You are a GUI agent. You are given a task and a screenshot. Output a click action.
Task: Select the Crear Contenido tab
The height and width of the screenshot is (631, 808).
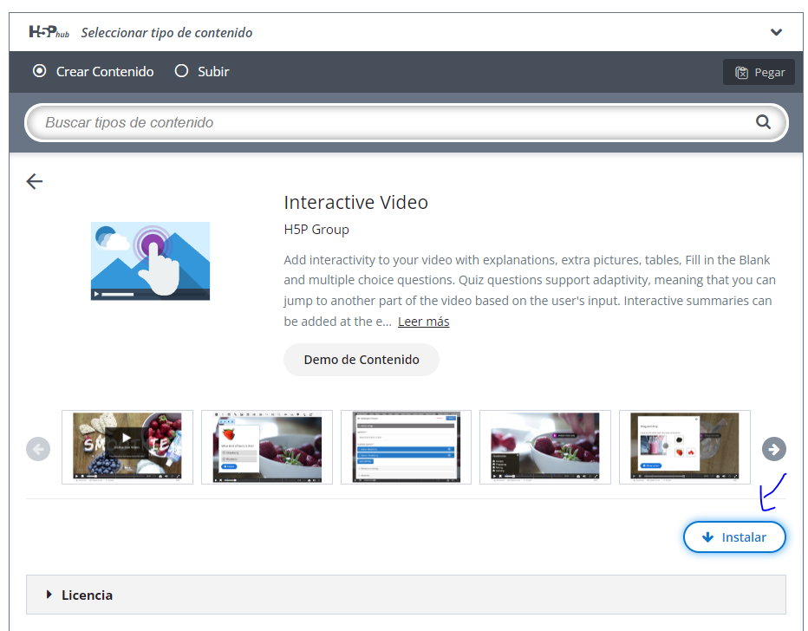click(x=93, y=71)
